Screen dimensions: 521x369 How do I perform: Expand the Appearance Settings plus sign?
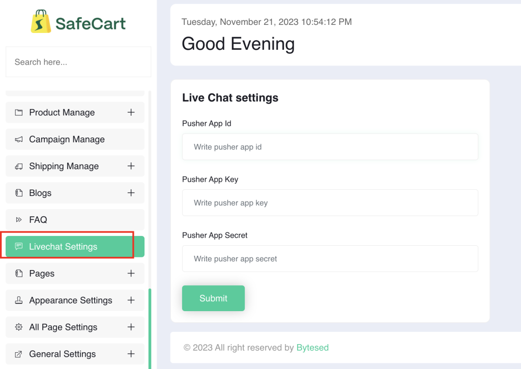point(131,300)
